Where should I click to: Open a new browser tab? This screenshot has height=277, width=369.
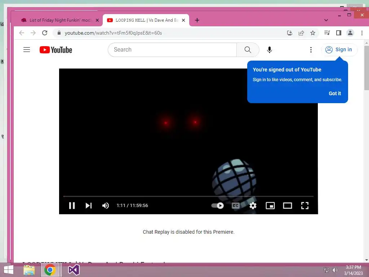197,20
